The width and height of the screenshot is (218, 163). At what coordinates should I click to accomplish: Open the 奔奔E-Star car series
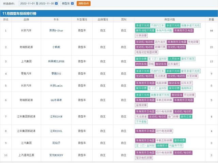pos(56,30)
